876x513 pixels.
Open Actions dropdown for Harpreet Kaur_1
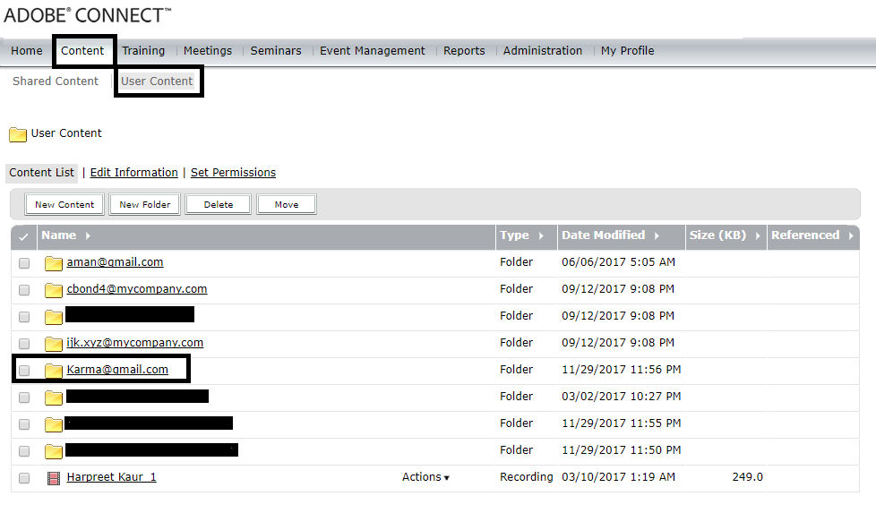[425, 477]
